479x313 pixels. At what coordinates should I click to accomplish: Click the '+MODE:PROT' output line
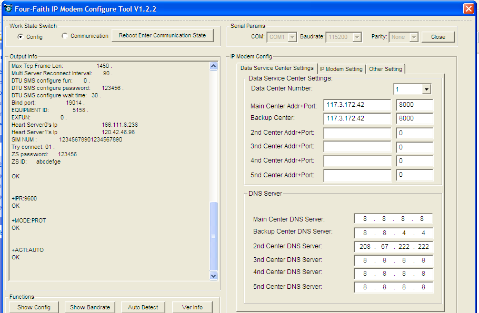(29, 220)
